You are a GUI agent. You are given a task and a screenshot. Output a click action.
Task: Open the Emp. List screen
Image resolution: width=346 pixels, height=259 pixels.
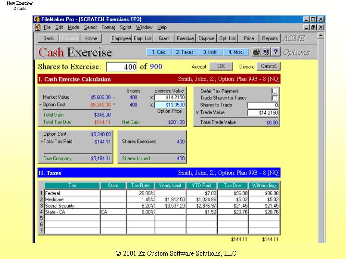click(x=143, y=38)
